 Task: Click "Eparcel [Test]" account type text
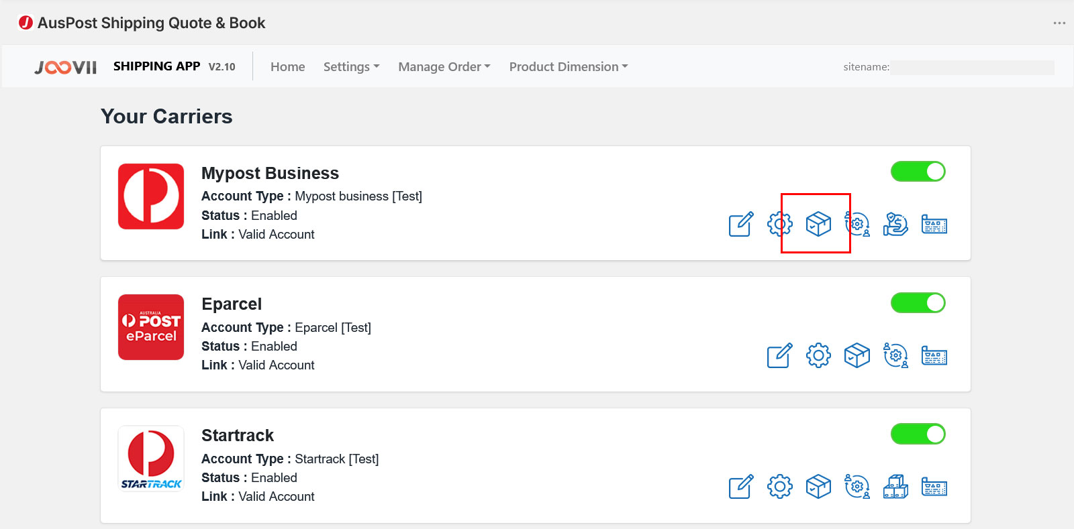pos(333,327)
